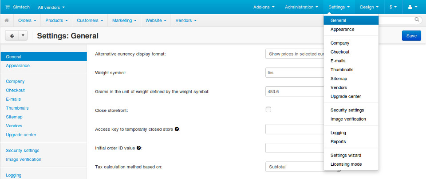This screenshot has width=426, height=179.
Task: Open Thumbnails in left sidebar
Action: point(17,108)
